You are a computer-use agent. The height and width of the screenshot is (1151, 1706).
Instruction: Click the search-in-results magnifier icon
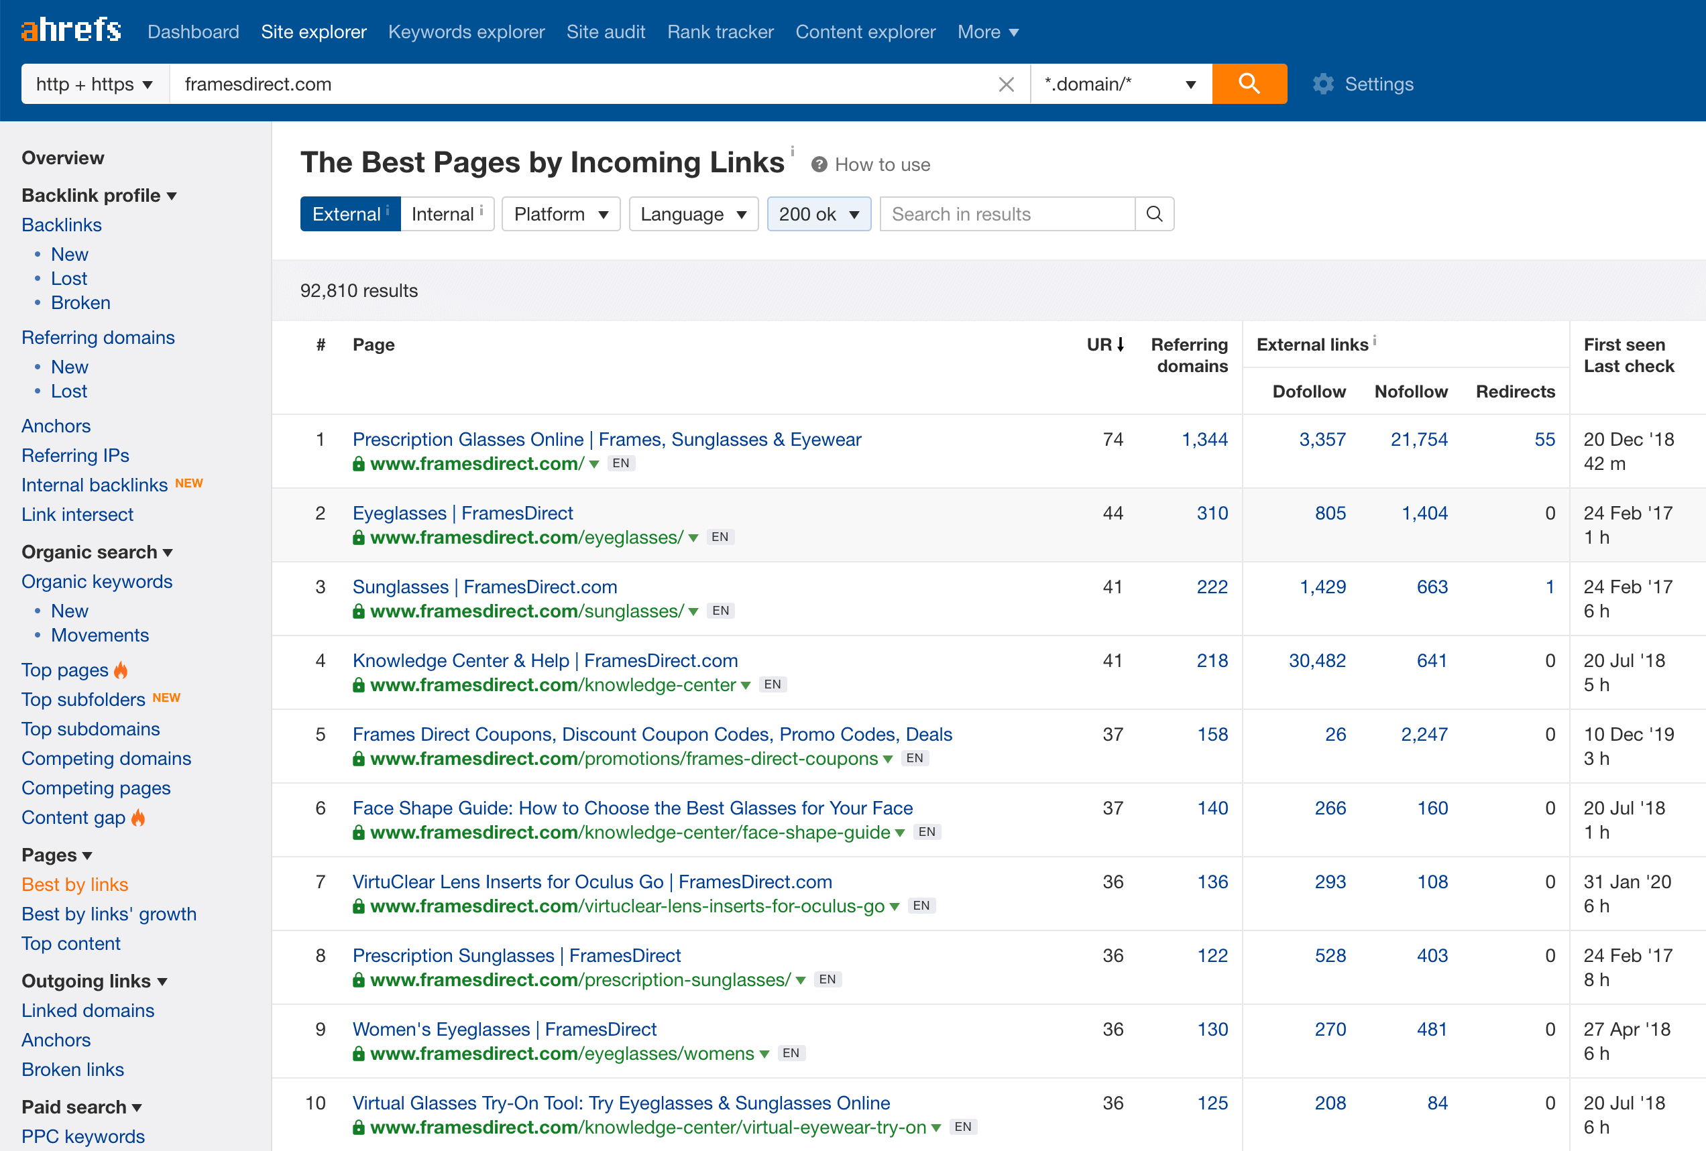tap(1154, 213)
